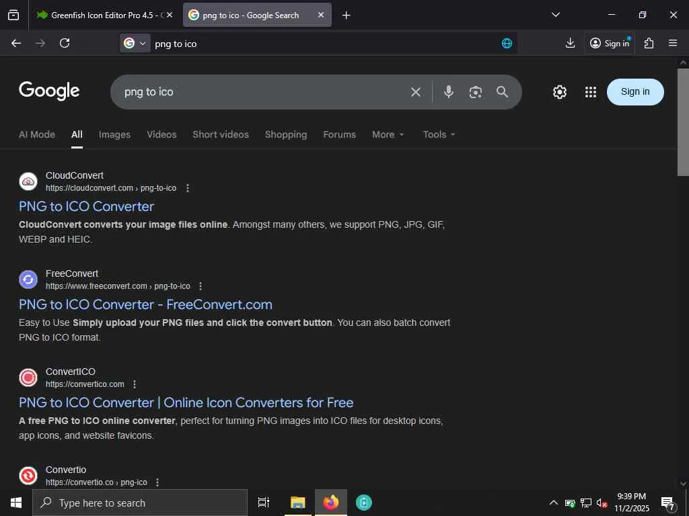The image size is (689, 516).
Task: Click the Type here to search box
Action: 140,503
